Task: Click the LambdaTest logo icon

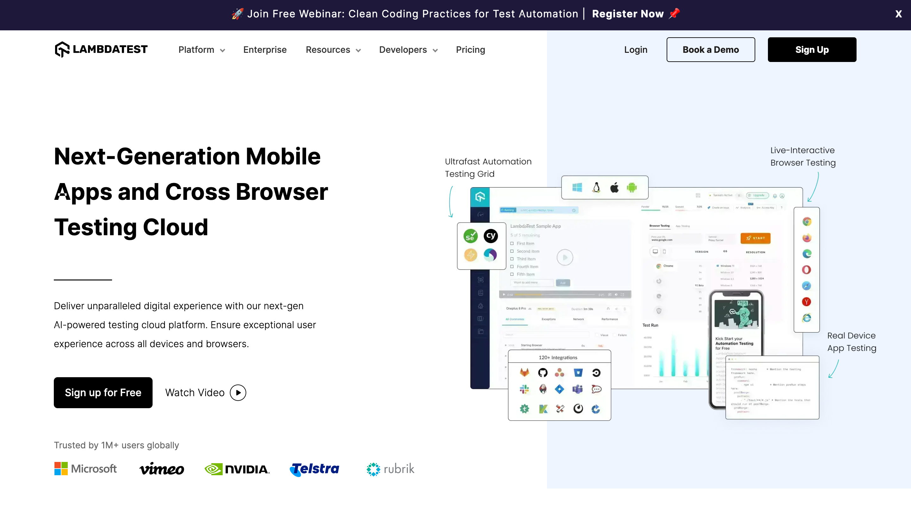Action: 62,49
